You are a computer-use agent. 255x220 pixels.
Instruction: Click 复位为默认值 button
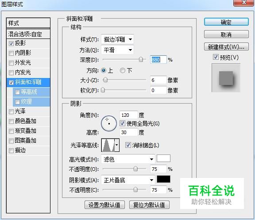149,205
